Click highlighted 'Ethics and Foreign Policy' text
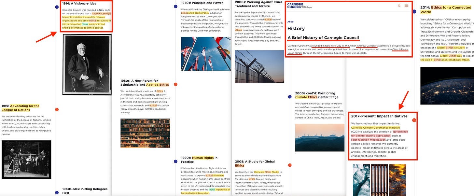Screen dimensions: 474x196 pyautogui.click(x=195, y=13)
